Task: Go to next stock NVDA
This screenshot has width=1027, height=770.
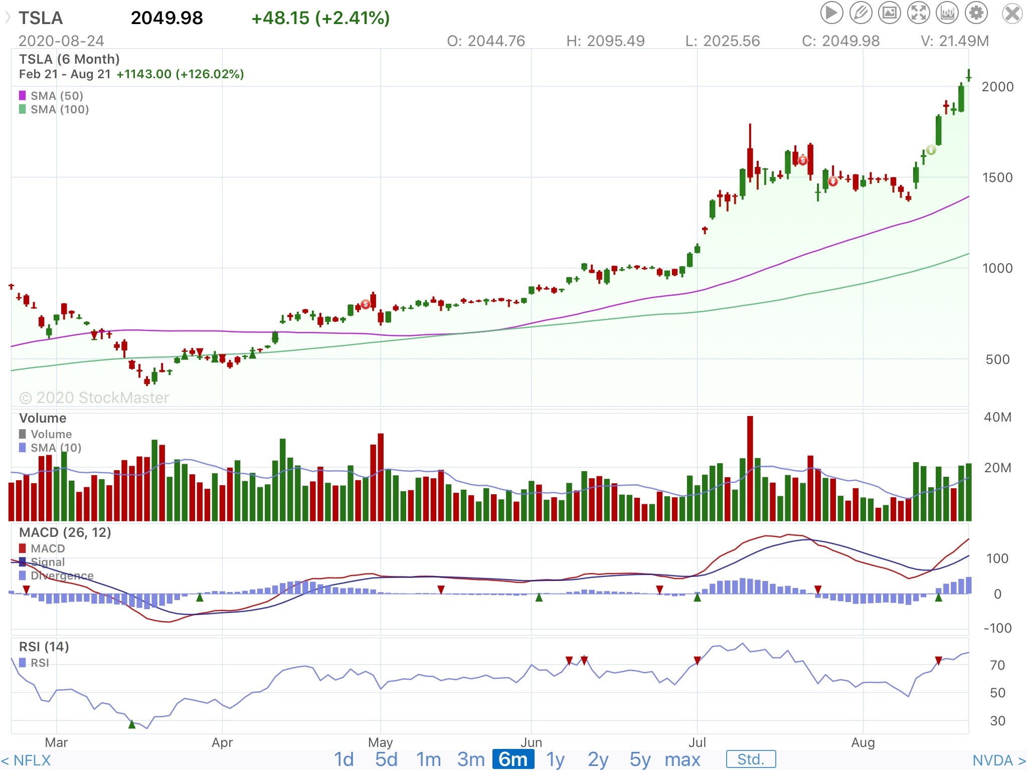Action: click(999, 760)
